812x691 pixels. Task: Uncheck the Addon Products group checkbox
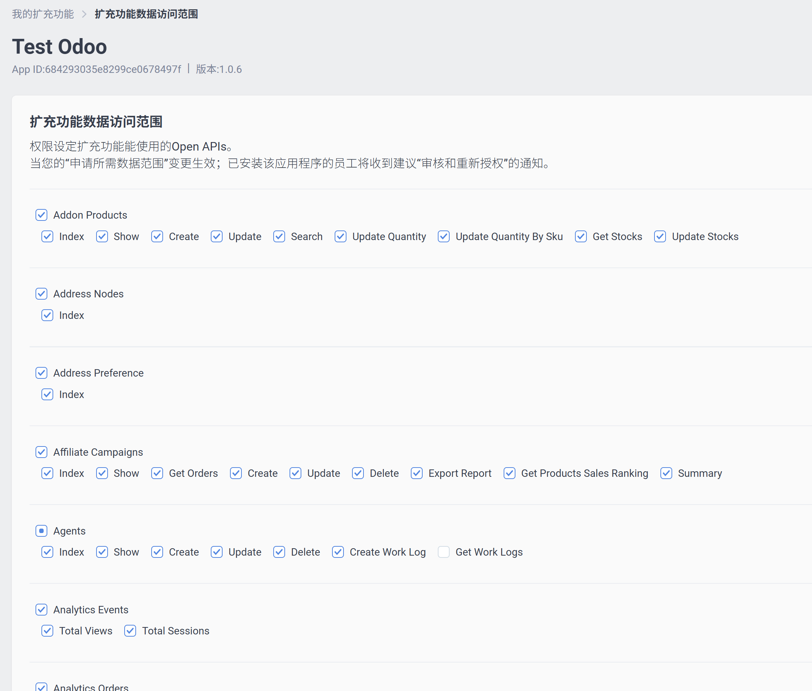pos(41,215)
